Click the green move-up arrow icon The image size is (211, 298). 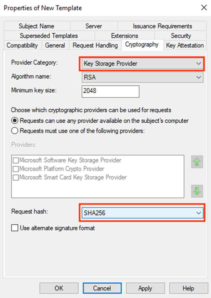[x=197, y=162]
